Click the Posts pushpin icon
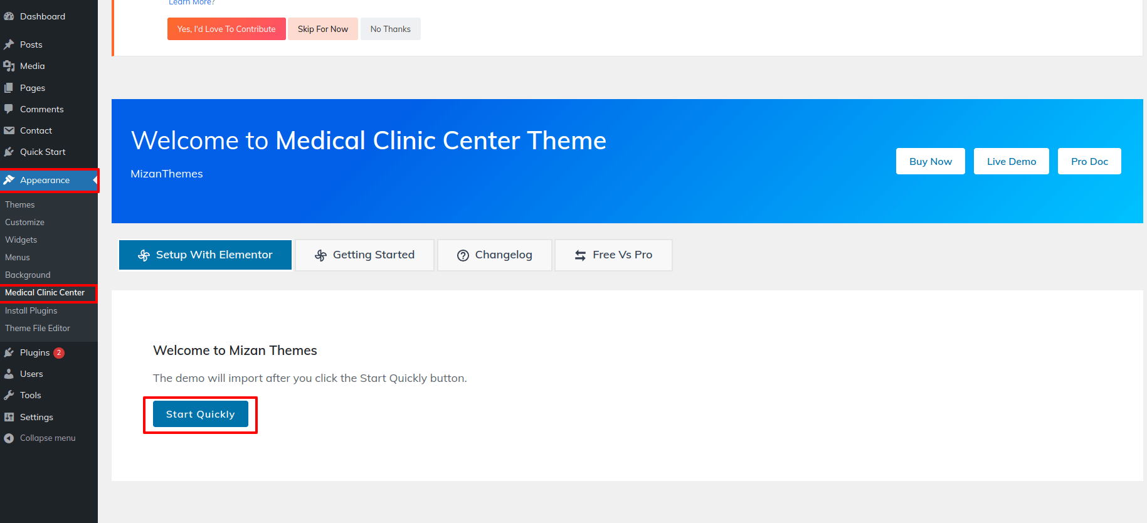The height and width of the screenshot is (523, 1147). click(9, 45)
